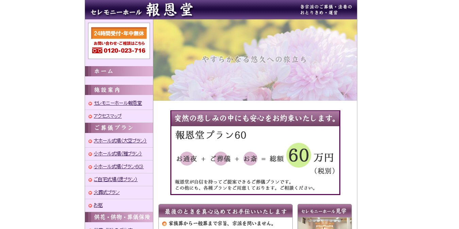459x229 pixels.
Task: Click the ご葬儀 circle label
Action: (220, 158)
